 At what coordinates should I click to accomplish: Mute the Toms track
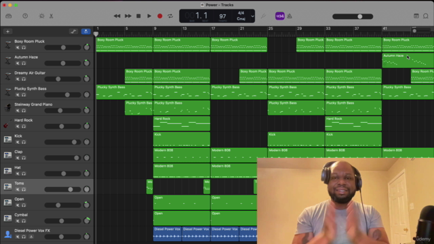(x=18, y=190)
